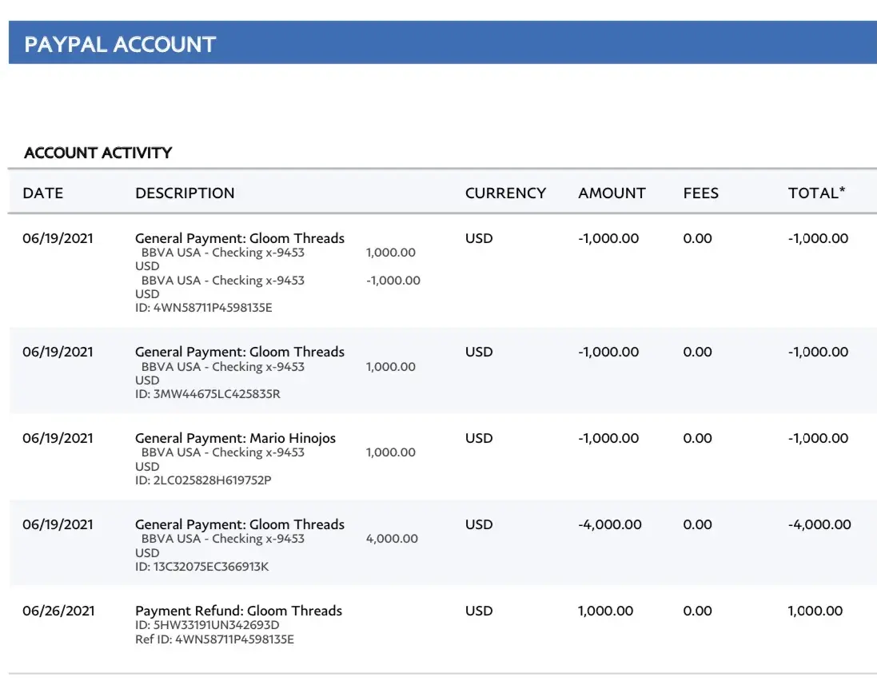Click transaction ID 13C32075EC366913K
Image resolution: width=877 pixels, height=685 pixels.
point(201,567)
